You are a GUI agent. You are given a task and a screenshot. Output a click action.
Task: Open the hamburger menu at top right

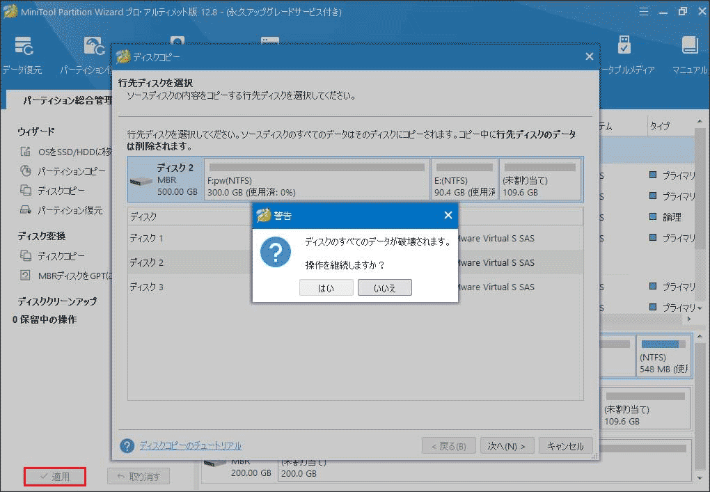tap(644, 11)
